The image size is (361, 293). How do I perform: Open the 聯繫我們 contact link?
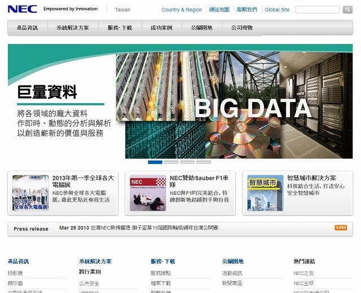click(247, 10)
